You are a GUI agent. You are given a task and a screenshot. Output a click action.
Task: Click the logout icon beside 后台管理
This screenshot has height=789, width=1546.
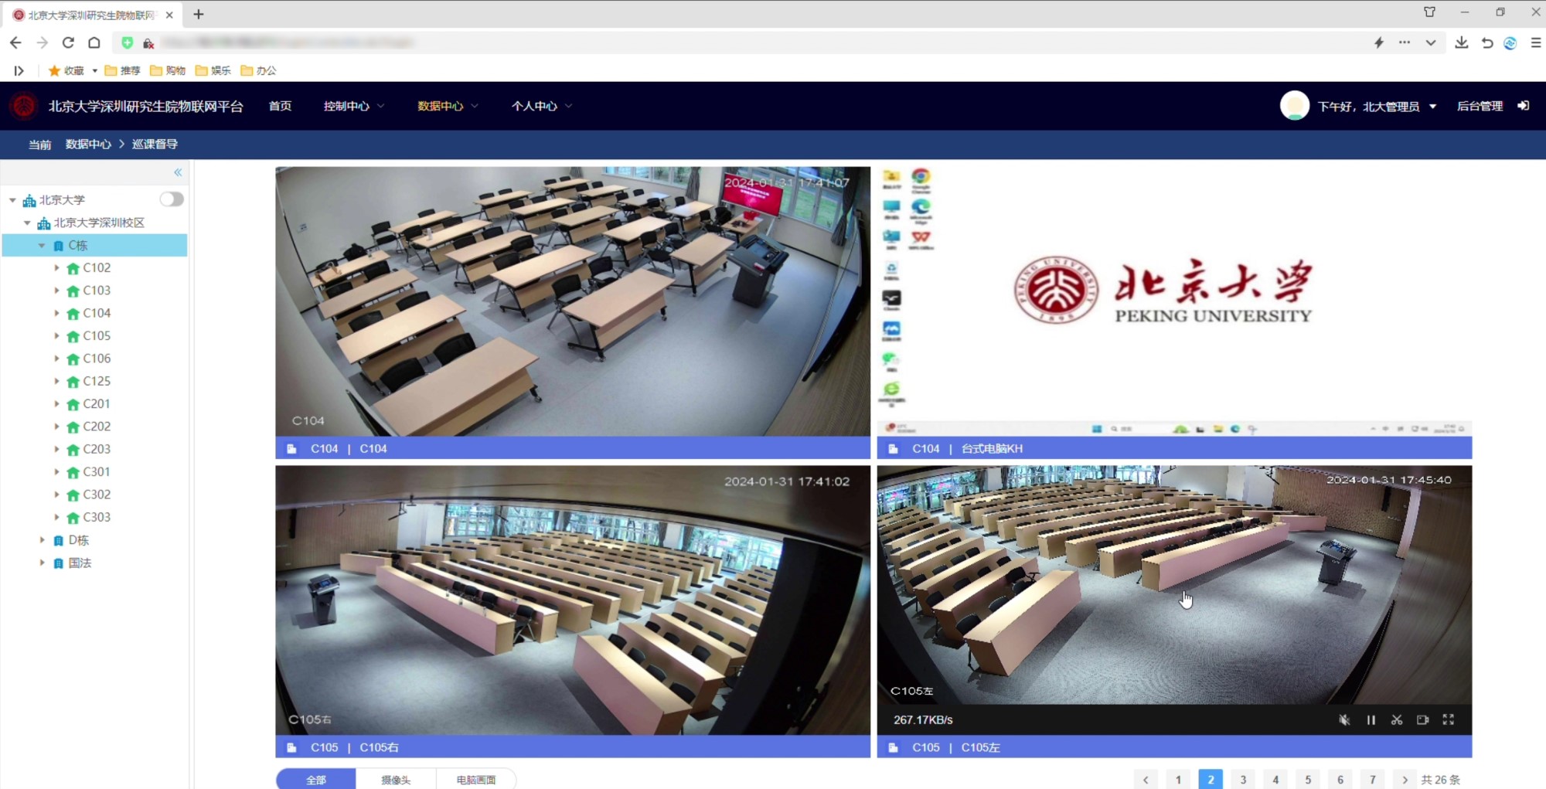[x=1523, y=106]
